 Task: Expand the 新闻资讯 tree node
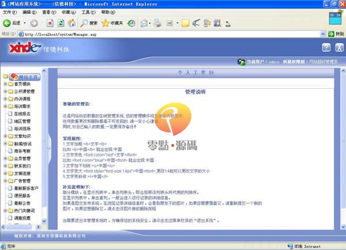pos(5,143)
